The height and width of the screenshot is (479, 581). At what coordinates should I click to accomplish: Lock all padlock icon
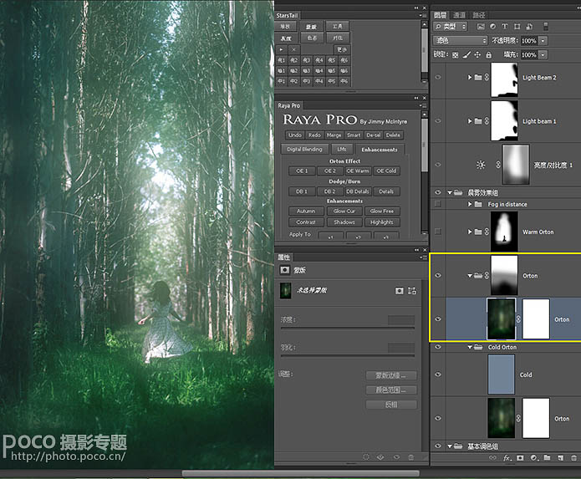pos(489,55)
